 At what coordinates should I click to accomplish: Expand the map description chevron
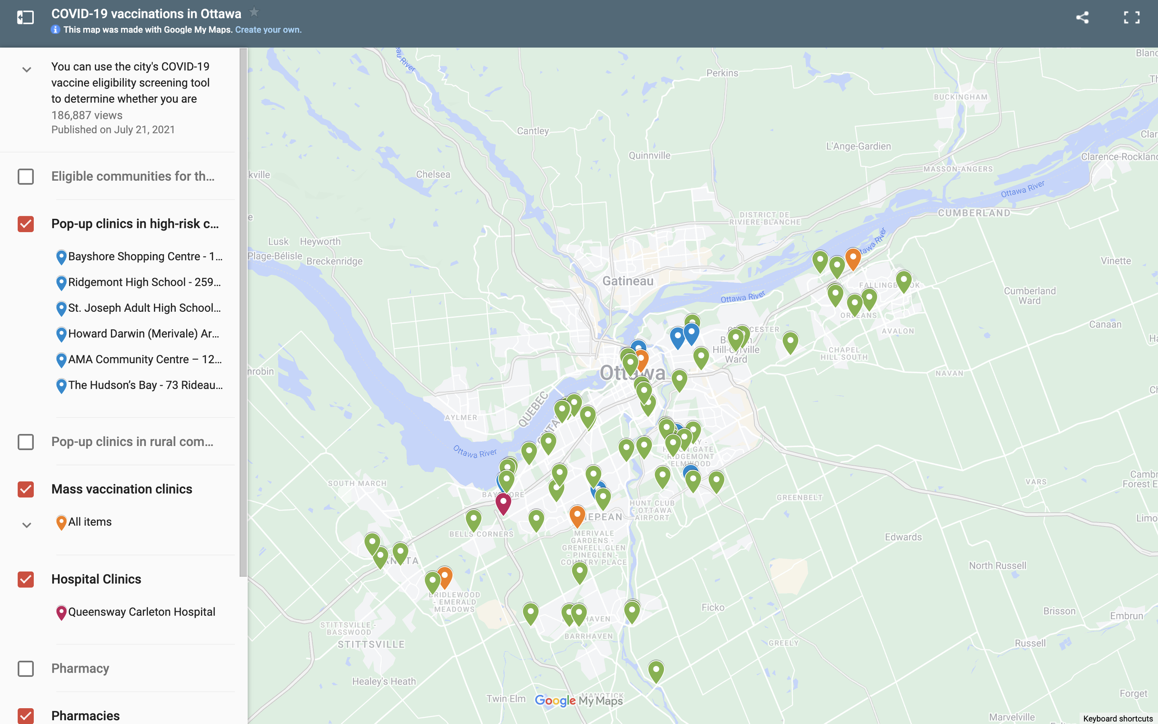tap(27, 69)
